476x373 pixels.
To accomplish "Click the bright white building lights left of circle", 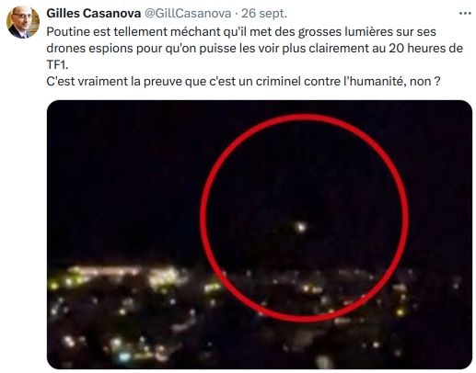I will (x=163, y=277).
